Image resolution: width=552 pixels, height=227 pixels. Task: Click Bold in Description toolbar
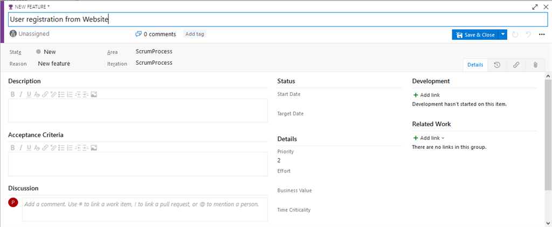click(12, 94)
